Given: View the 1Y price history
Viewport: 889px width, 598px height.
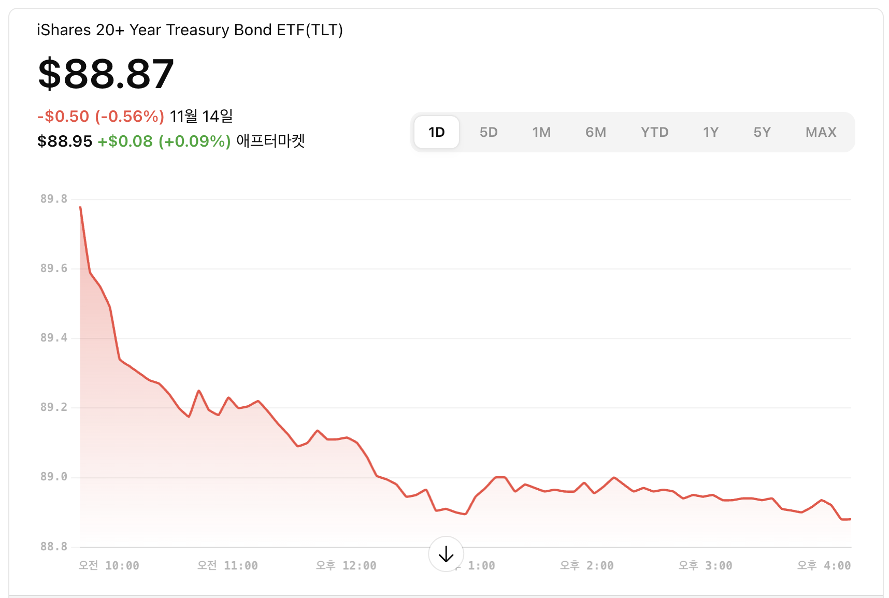Looking at the screenshot, I should (x=711, y=132).
